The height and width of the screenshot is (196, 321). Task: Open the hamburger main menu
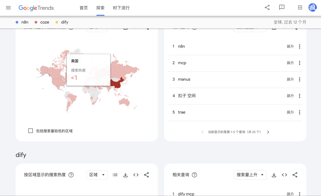point(8,8)
